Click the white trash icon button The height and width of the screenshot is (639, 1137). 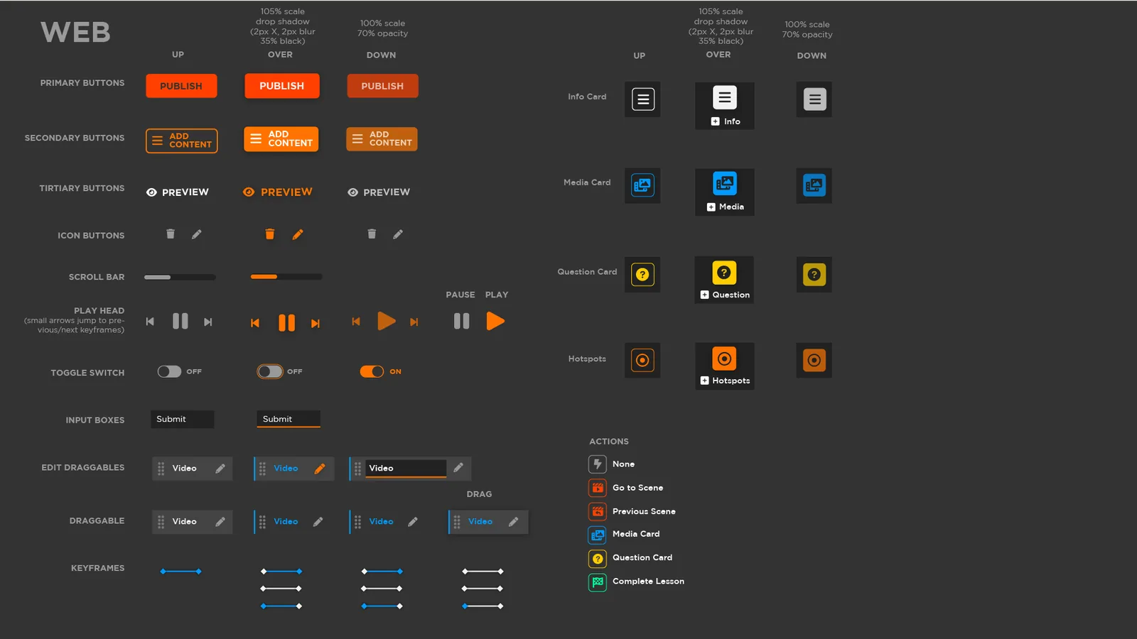click(x=171, y=234)
